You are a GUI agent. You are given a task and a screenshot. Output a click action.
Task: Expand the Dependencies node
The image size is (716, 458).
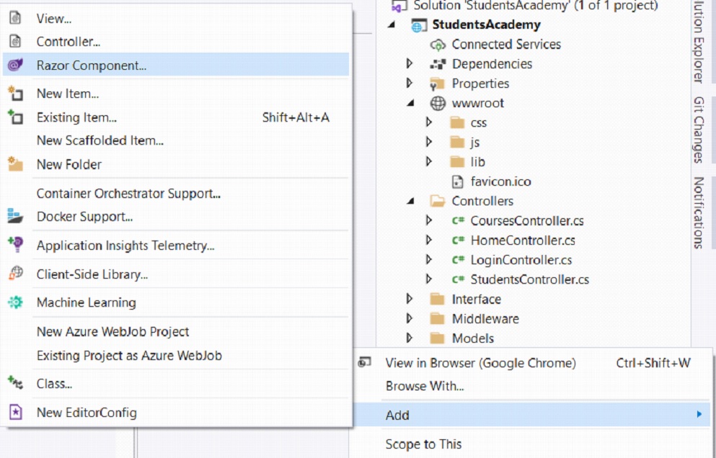tap(410, 63)
